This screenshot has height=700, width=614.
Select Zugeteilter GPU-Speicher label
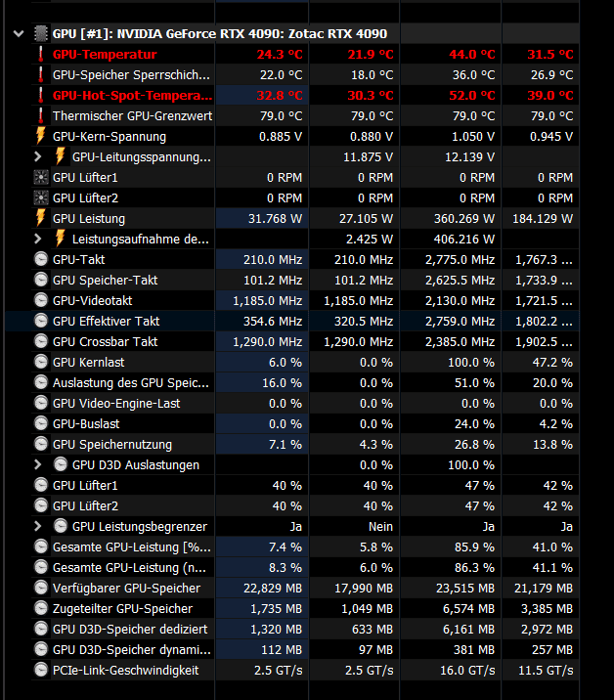(x=122, y=609)
